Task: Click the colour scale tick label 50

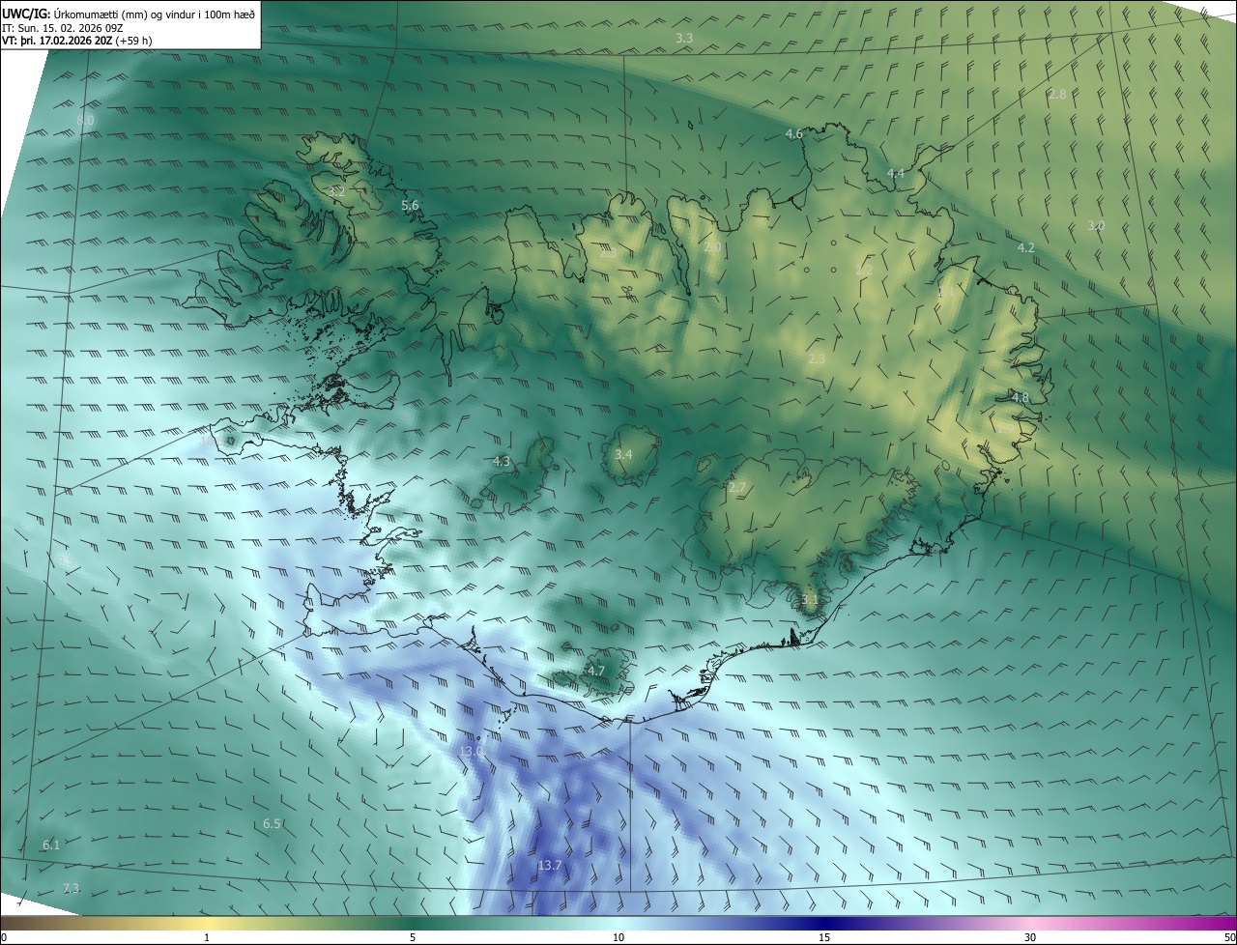Action: [1229, 937]
